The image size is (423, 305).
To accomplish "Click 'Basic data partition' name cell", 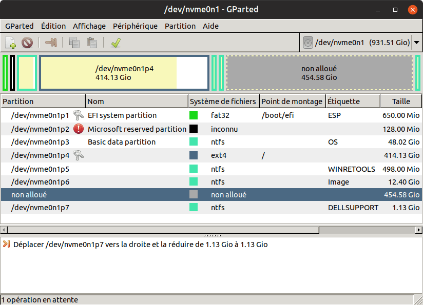I will pyautogui.click(x=122, y=142).
